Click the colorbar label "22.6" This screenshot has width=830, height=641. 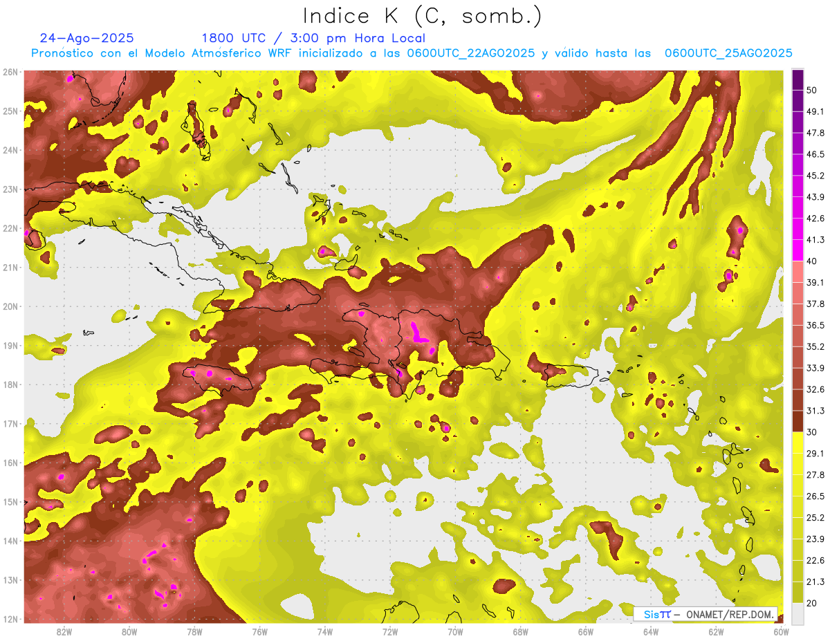(x=815, y=560)
